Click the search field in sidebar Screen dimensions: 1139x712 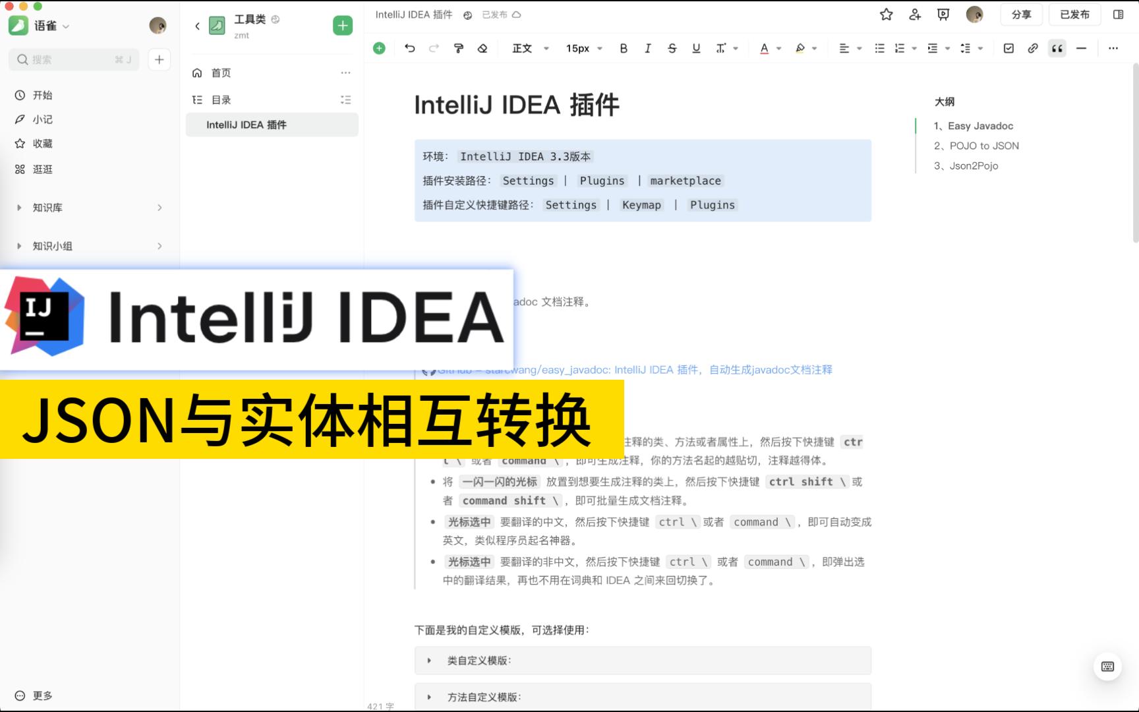(74, 59)
